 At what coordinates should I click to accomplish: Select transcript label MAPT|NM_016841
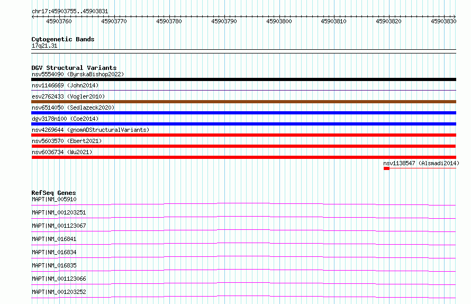tap(54, 239)
